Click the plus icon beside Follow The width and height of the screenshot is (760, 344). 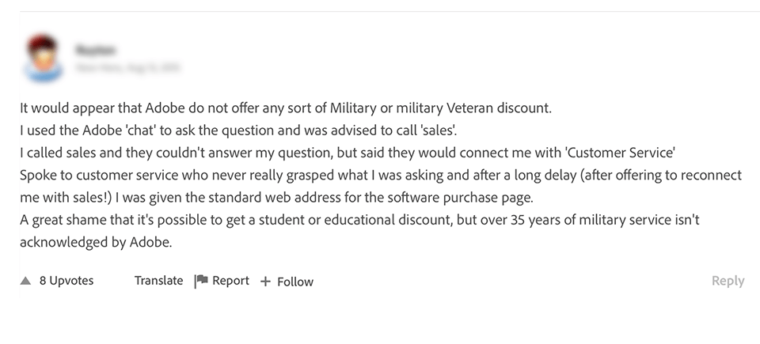coord(265,282)
